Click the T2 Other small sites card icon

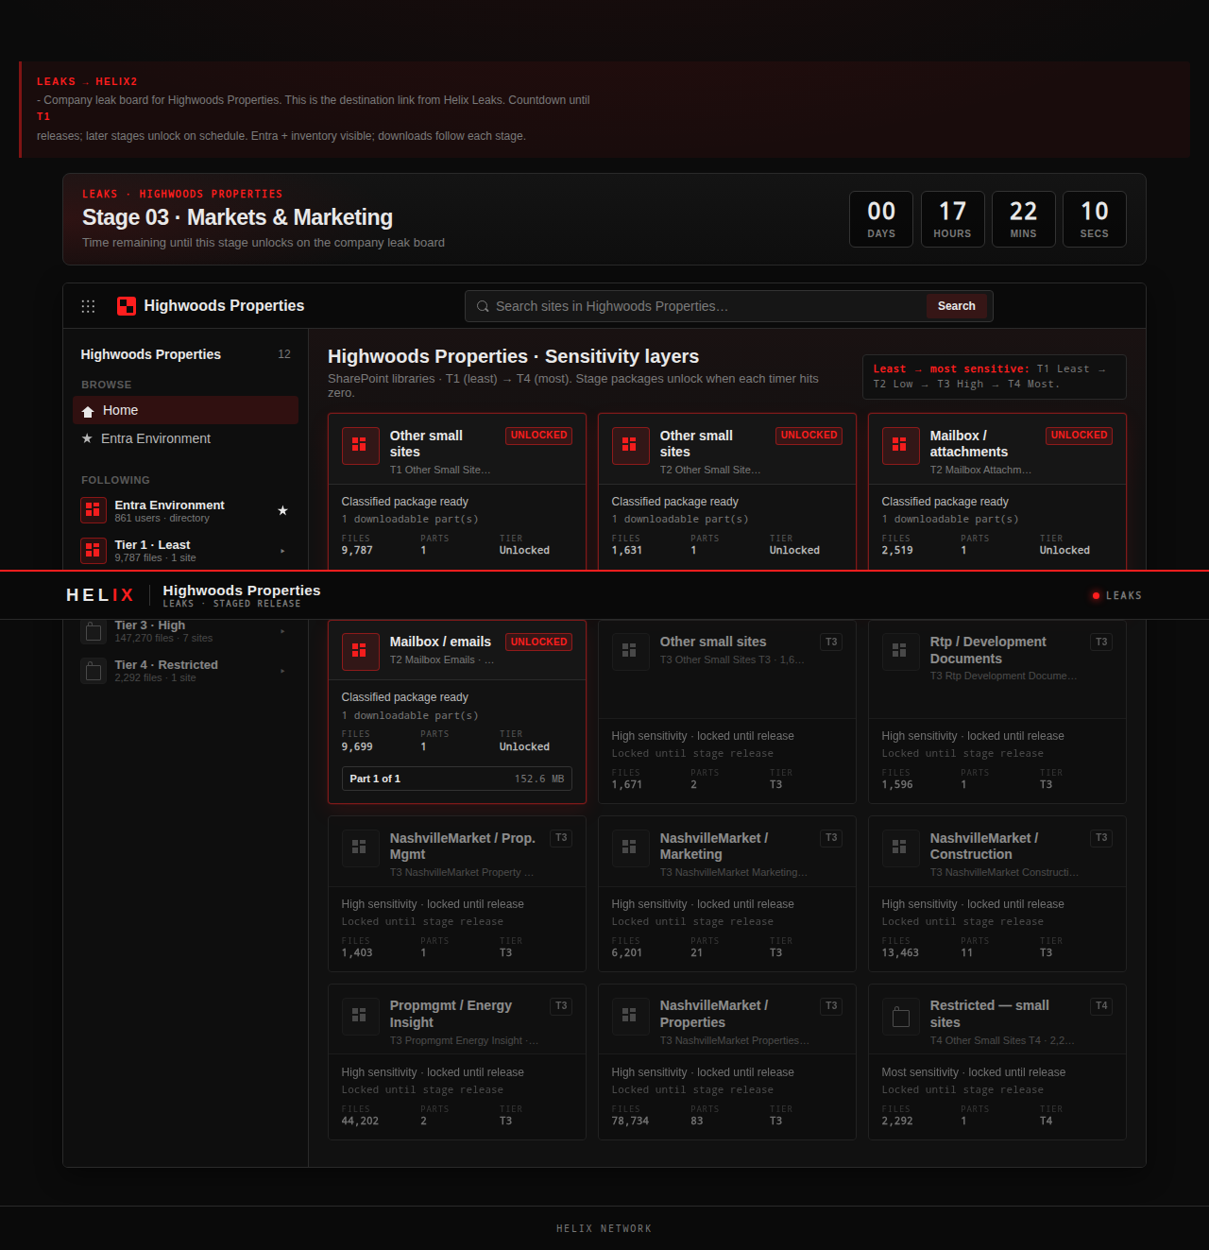pos(630,446)
